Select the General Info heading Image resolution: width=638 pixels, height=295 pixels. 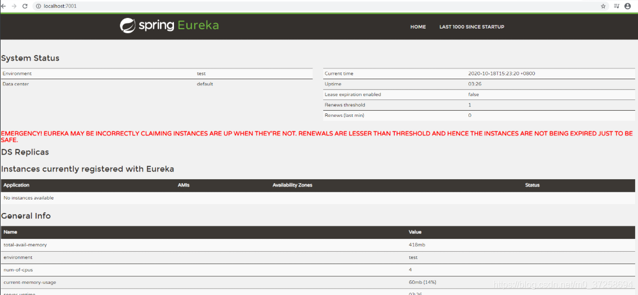[26, 216]
